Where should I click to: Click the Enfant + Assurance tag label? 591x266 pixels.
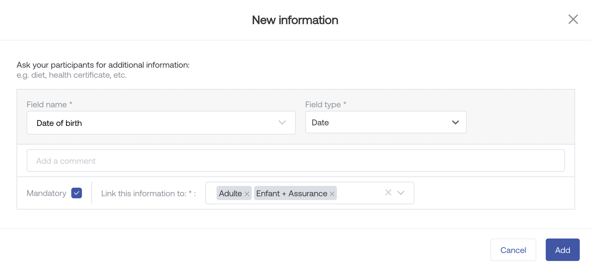coord(291,194)
